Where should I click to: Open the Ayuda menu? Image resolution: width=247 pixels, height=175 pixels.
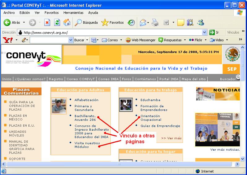[93, 13]
